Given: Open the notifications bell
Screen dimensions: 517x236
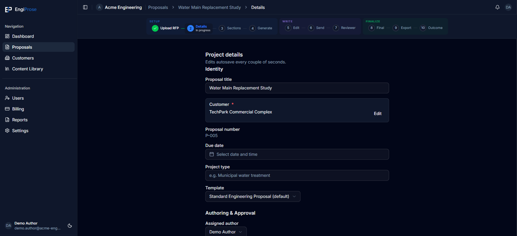Looking at the screenshot, I should click(498, 7).
